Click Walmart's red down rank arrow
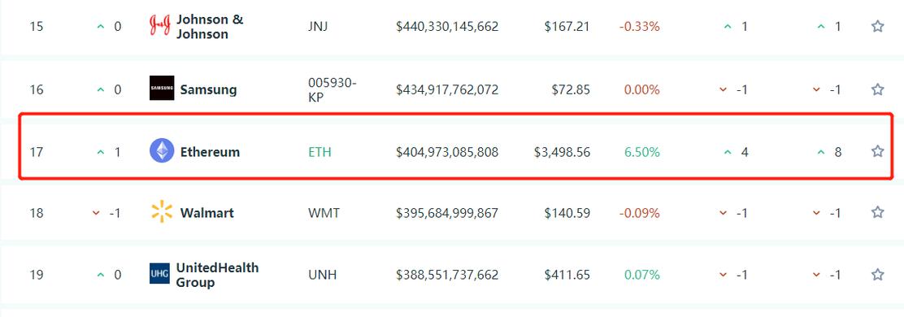 pos(96,213)
